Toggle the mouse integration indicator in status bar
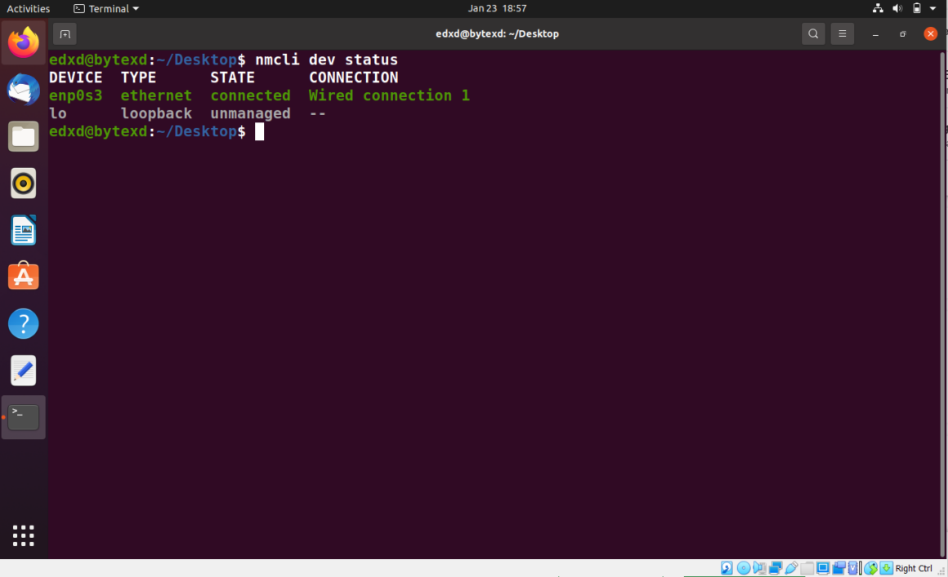 coord(870,567)
